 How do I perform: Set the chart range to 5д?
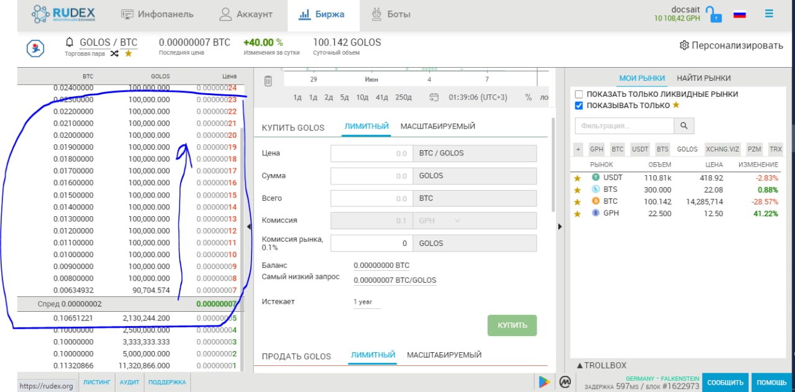(x=345, y=98)
